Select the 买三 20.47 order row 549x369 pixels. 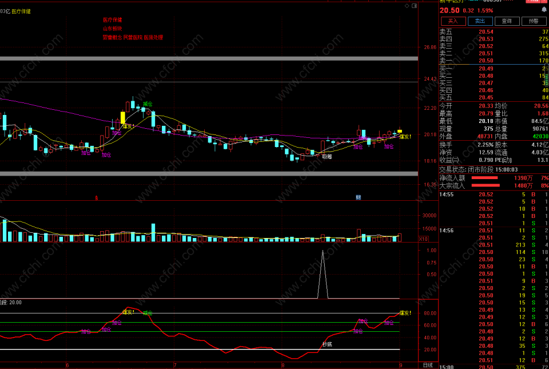[494, 83]
